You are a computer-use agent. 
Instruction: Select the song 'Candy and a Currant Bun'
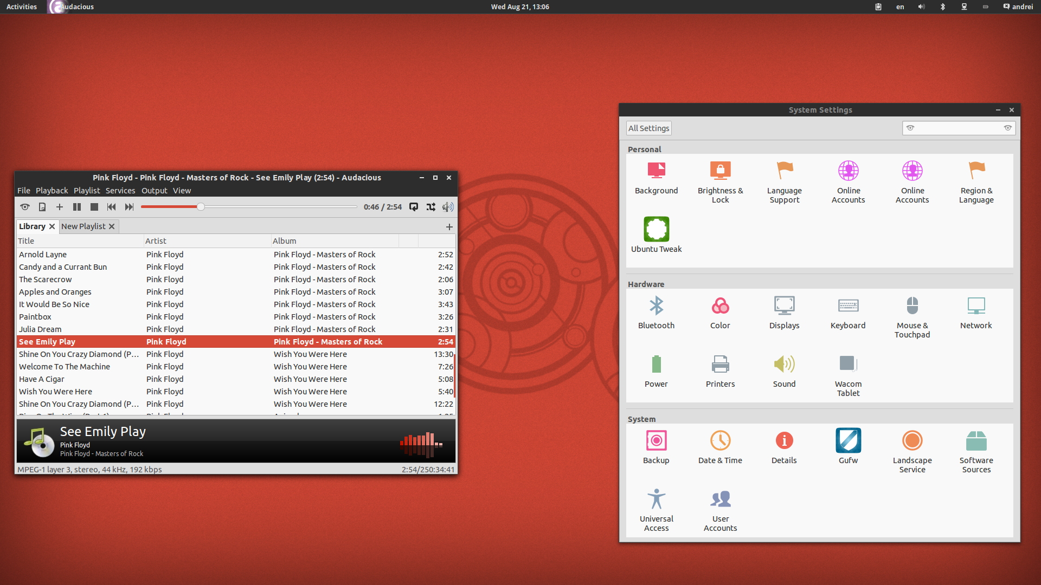[x=236, y=267]
